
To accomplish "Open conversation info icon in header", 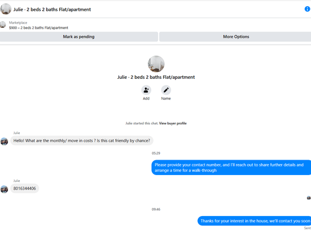I will pyautogui.click(x=307, y=9).
